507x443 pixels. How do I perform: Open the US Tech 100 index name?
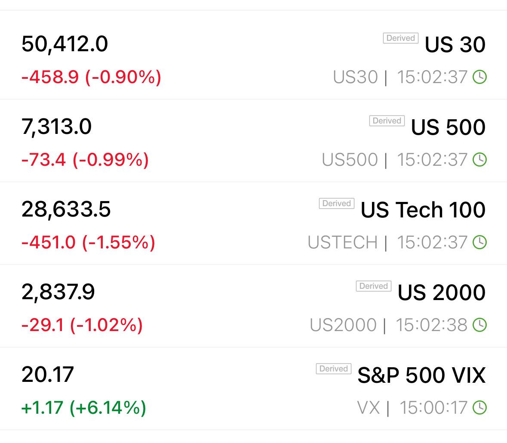(423, 210)
